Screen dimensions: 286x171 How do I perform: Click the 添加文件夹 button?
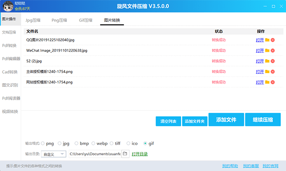click(194, 121)
